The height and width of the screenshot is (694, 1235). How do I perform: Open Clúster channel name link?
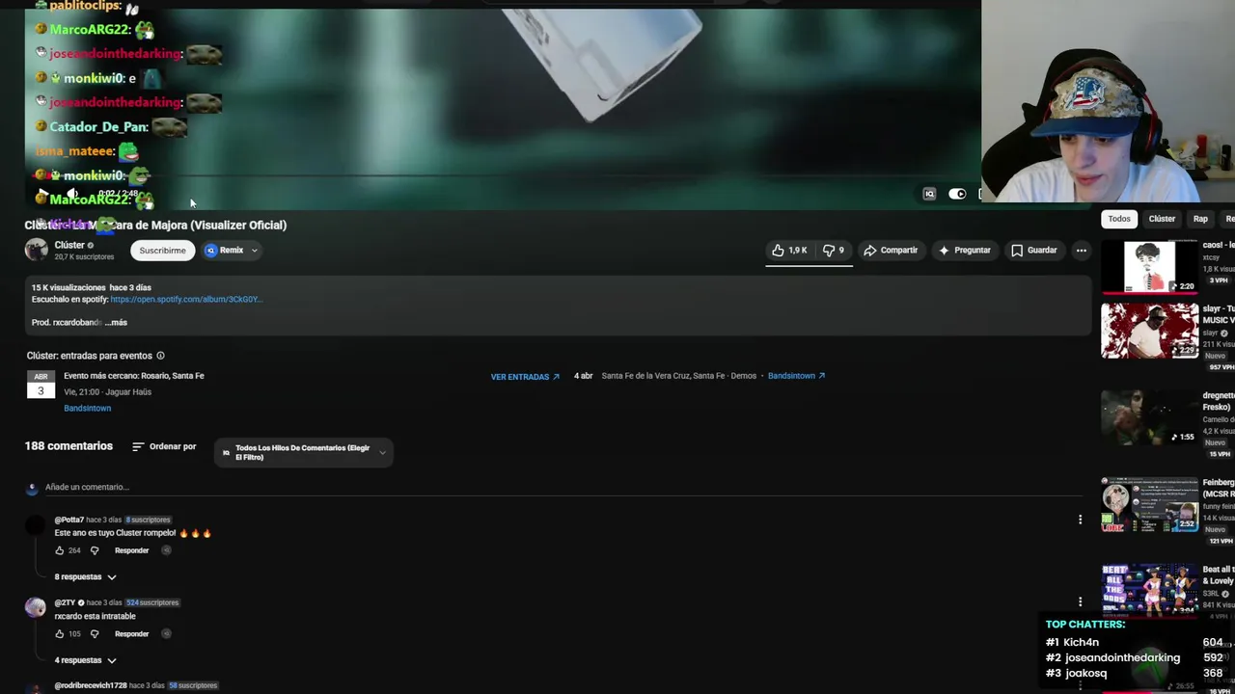(69, 245)
